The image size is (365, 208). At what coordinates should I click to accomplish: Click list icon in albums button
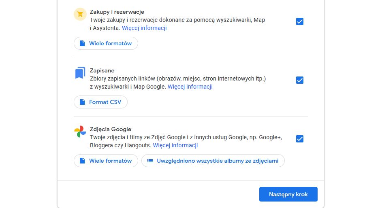click(150, 161)
